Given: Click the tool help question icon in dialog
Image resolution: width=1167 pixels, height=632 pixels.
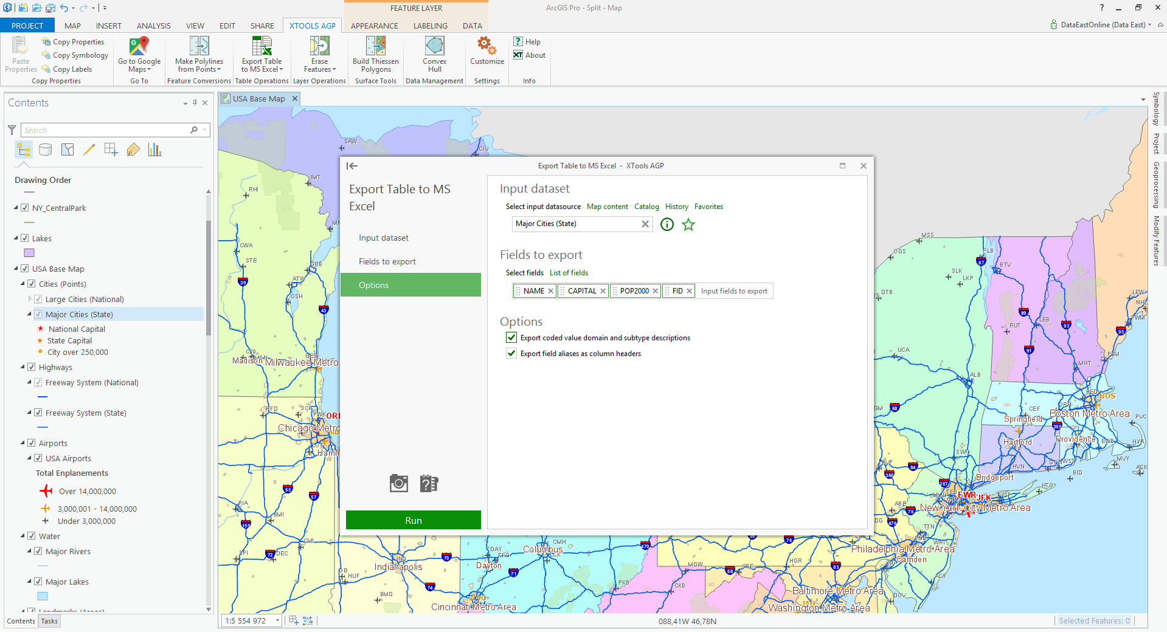Looking at the screenshot, I should pyautogui.click(x=429, y=483).
